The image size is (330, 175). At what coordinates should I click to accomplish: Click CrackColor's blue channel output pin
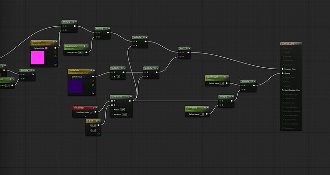[55, 61]
